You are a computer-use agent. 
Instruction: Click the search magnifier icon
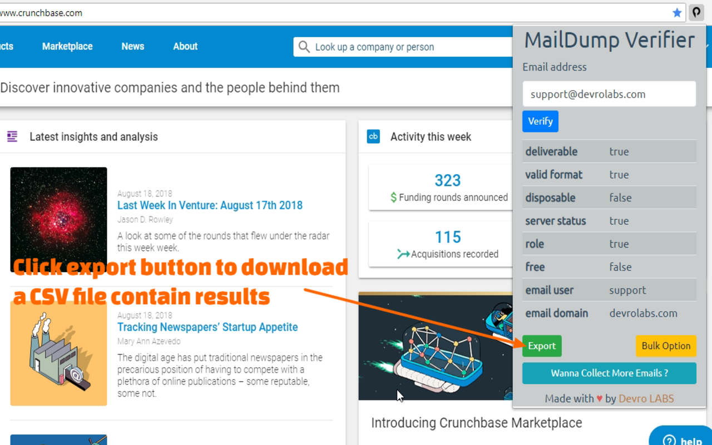tap(304, 47)
